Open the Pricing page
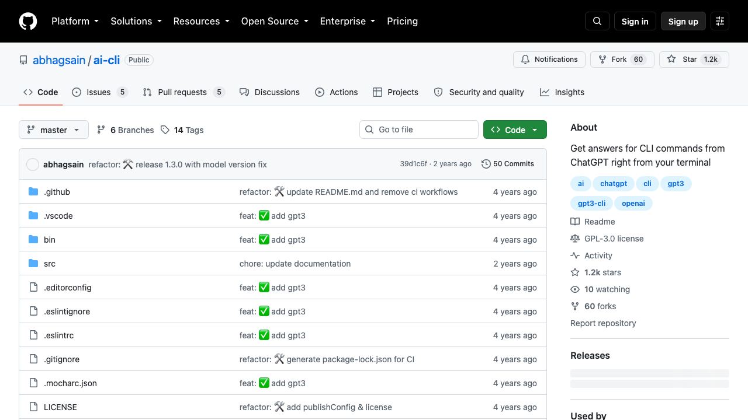748x420 pixels. [403, 21]
